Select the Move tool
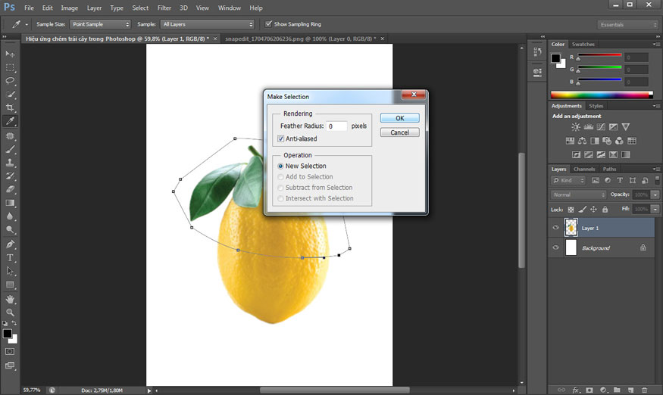The image size is (663, 395). [10, 54]
